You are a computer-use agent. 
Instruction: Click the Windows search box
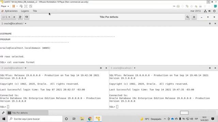point(35,119)
